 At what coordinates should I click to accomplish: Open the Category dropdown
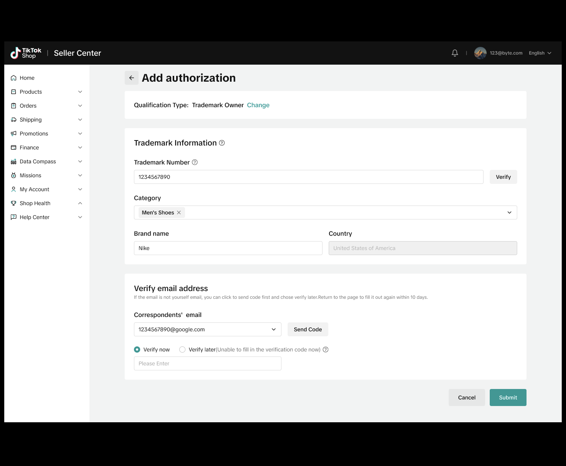(509, 212)
